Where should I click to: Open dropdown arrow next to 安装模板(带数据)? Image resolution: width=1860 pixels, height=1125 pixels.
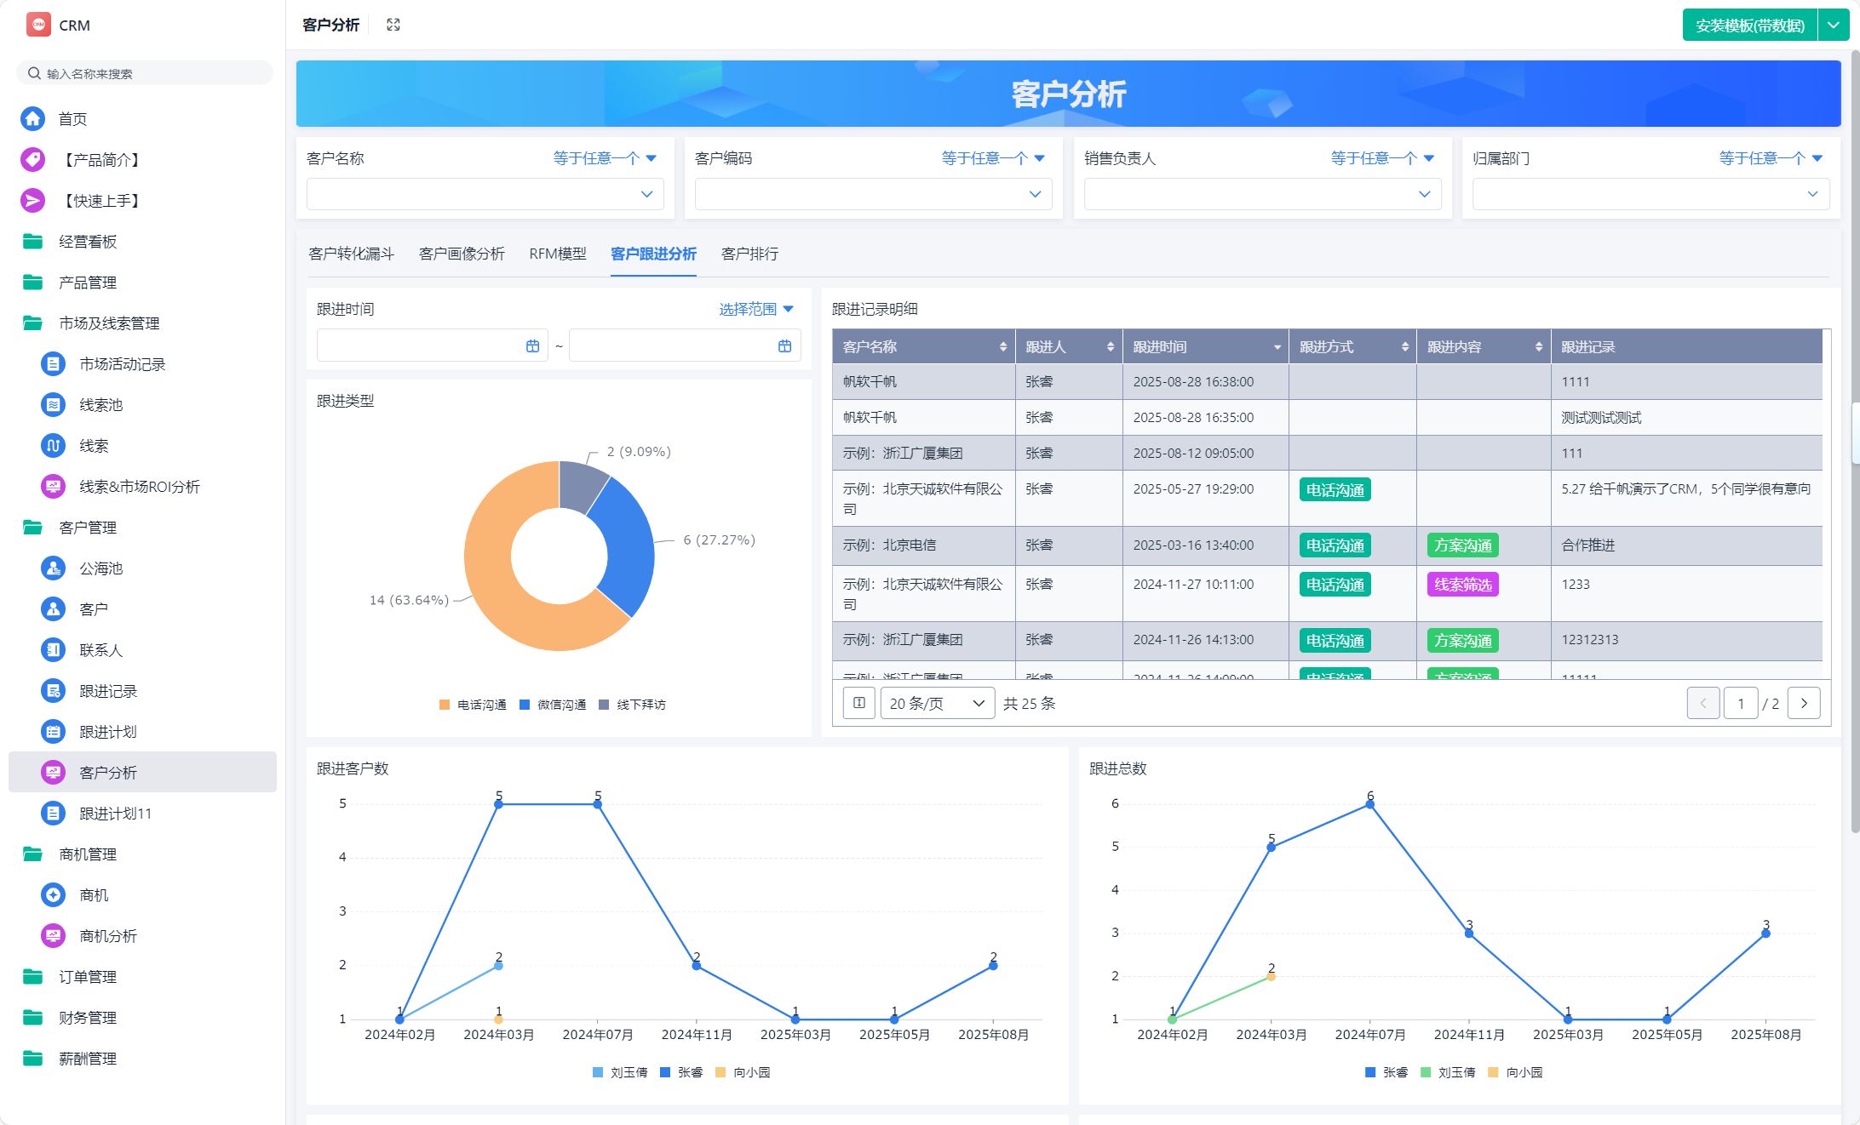tap(1833, 26)
